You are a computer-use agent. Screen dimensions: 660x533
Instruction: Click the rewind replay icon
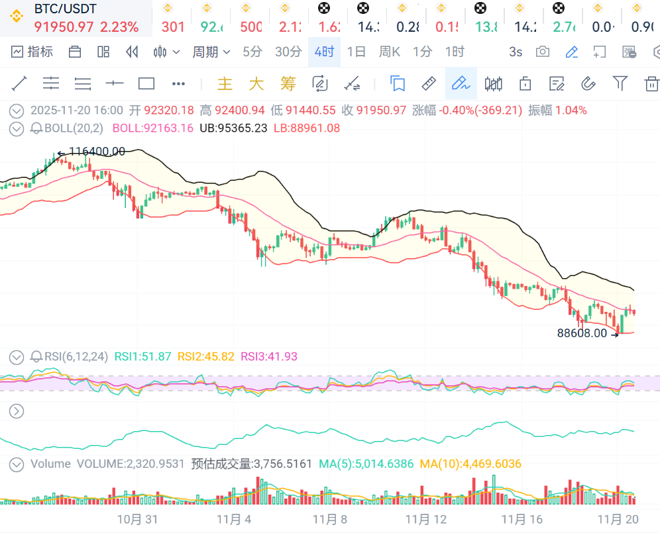(x=132, y=52)
